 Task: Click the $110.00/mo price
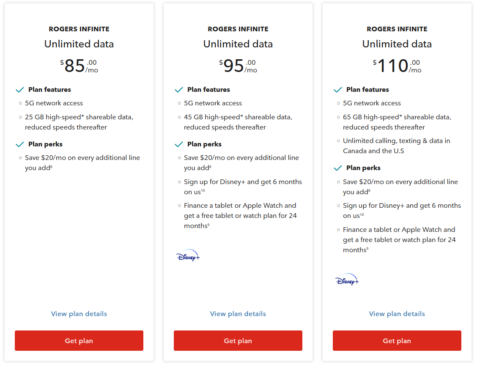coord(397,66)
